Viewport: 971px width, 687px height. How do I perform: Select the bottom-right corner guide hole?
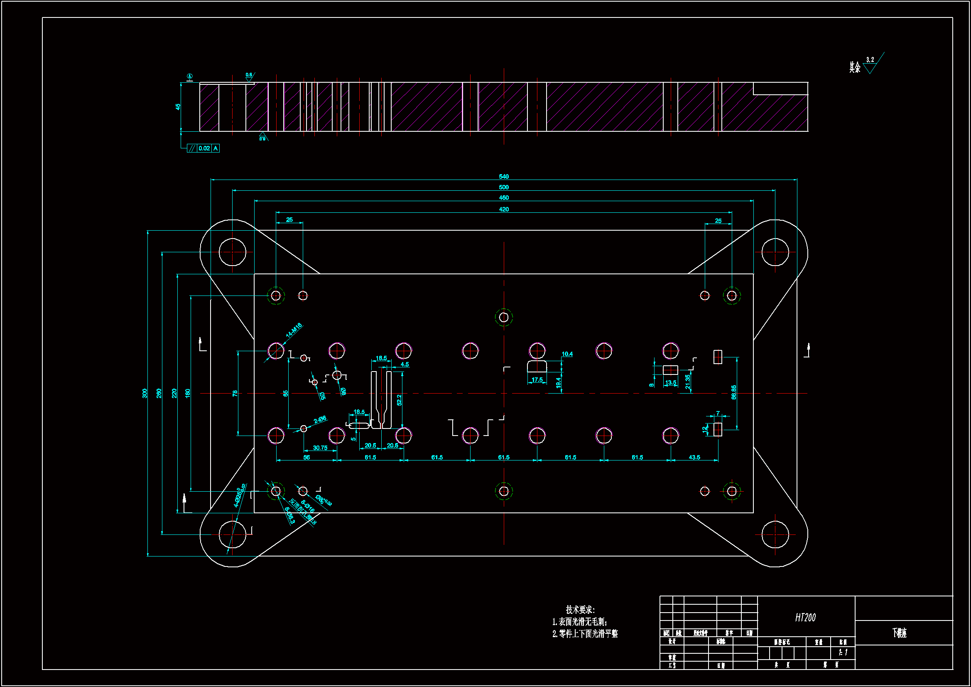click(775, 534)
